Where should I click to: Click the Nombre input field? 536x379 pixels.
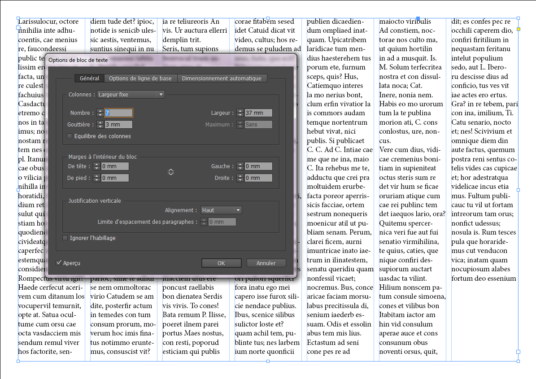click(118, 113)
